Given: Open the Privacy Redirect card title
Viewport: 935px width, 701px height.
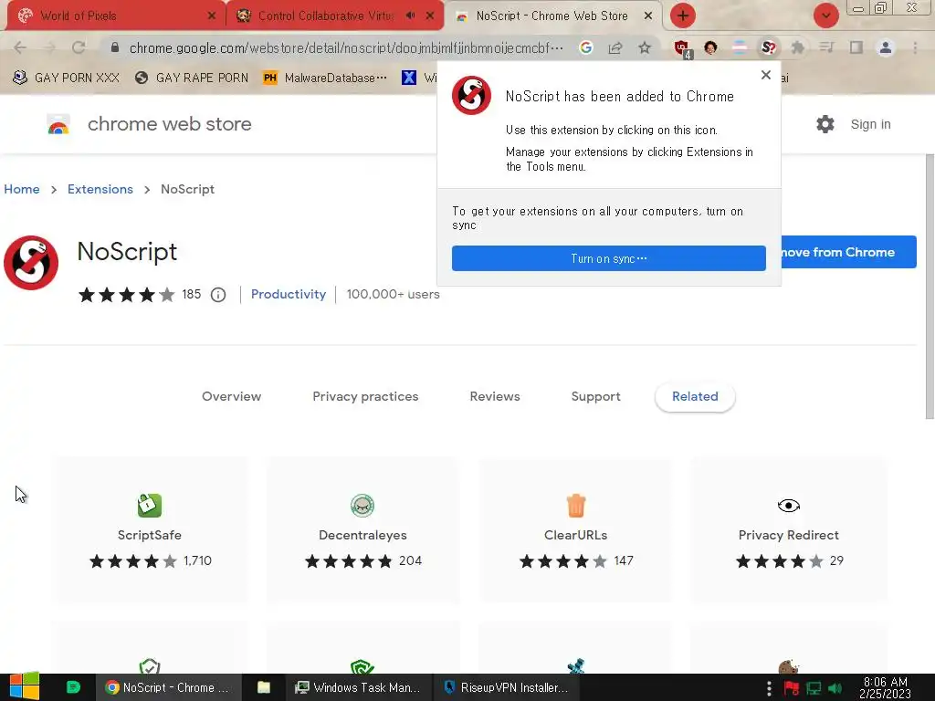Looking at the screenshot, I should [x=788, y=535].
